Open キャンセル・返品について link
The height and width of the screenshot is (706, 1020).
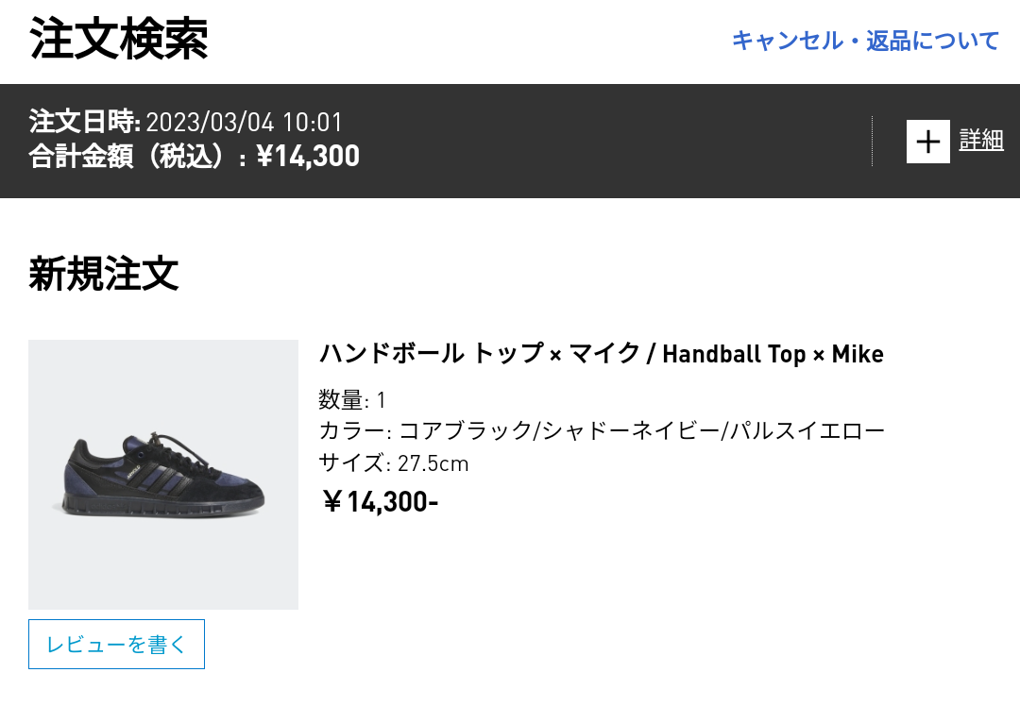click(865, 41)
